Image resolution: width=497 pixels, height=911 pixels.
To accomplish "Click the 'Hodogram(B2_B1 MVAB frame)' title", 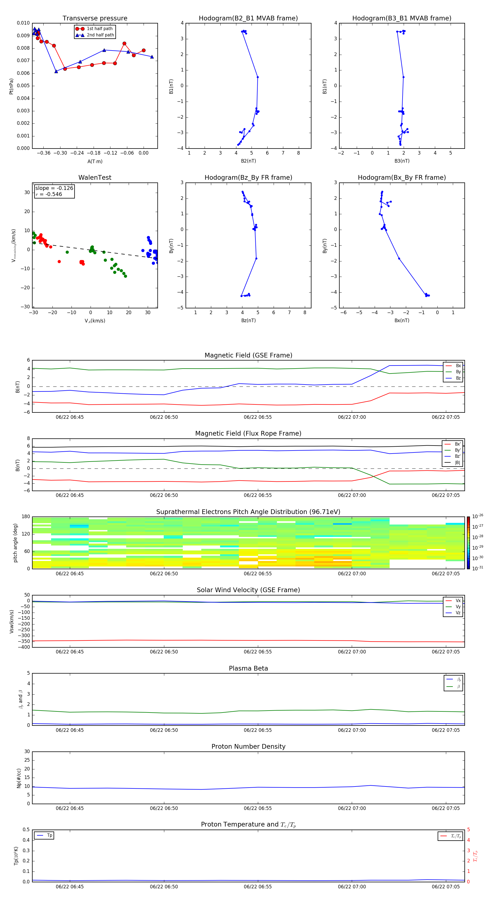I will tap(248, 18).
